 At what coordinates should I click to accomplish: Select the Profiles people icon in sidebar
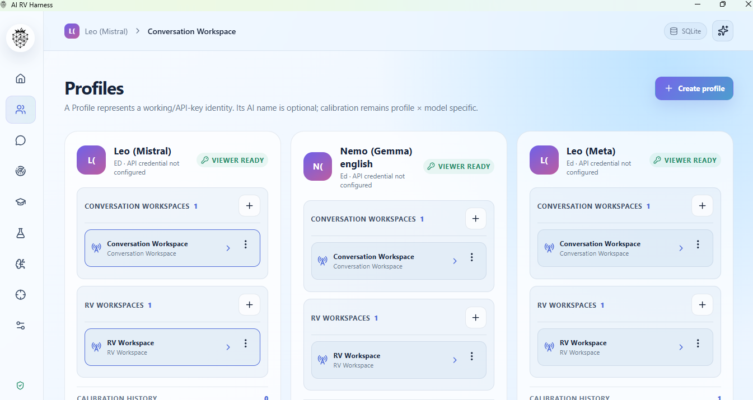tap(21, 110)
